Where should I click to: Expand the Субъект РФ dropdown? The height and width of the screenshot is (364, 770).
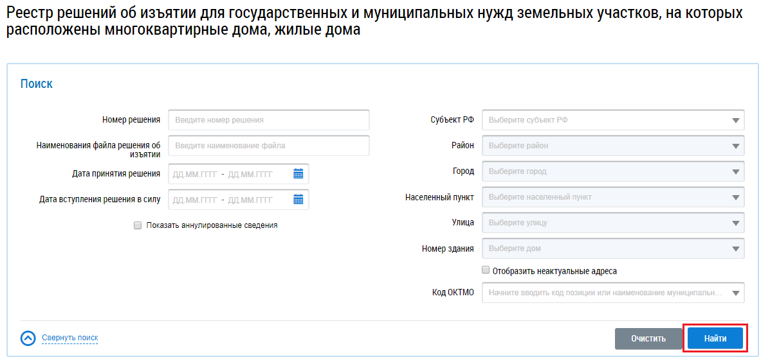click(x=735, y=120)
